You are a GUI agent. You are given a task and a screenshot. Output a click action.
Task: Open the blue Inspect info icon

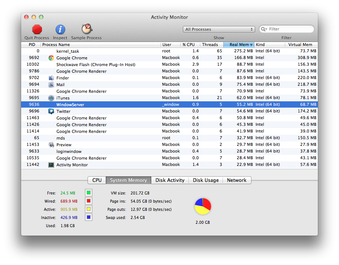tap(60, 29)
